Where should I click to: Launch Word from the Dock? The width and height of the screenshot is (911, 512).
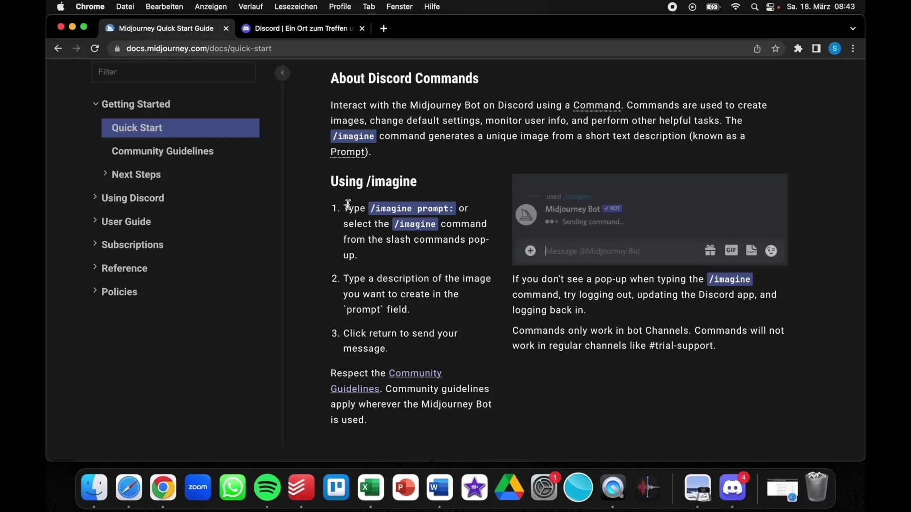tap(440, 487)
